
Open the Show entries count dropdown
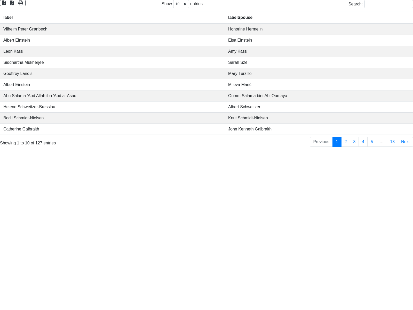[x=181, y=4]
